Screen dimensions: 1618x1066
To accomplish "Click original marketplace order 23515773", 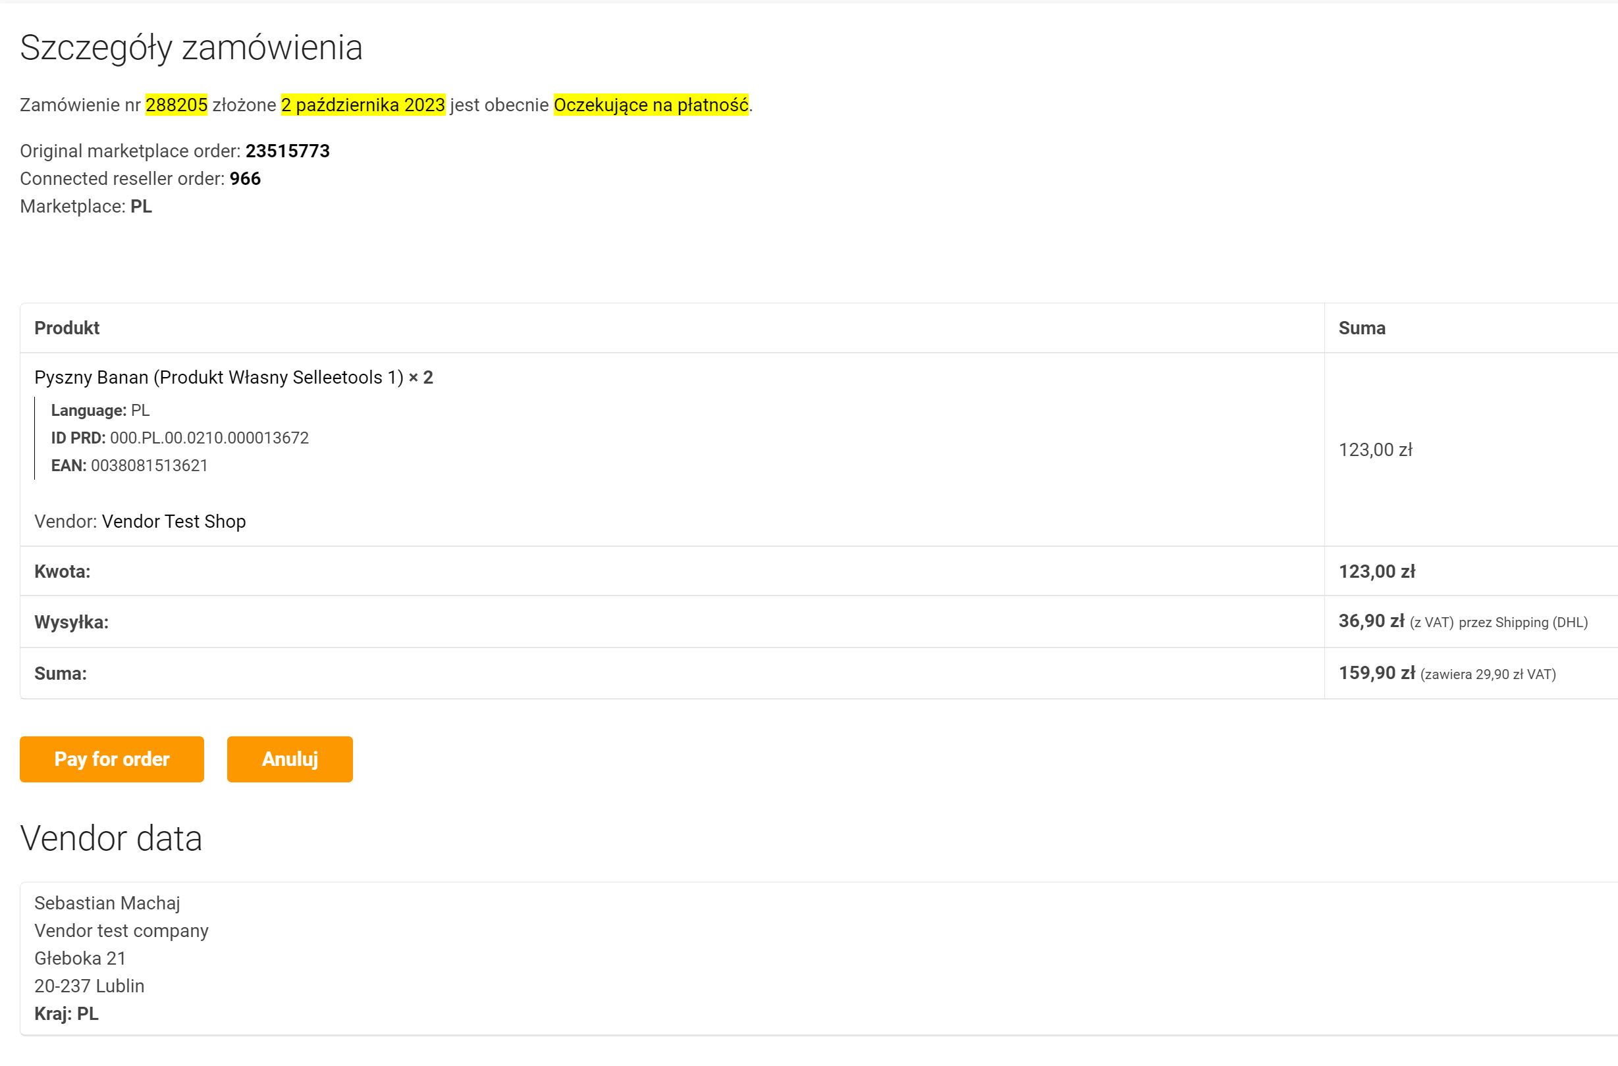I will click(x=287, y=151).
